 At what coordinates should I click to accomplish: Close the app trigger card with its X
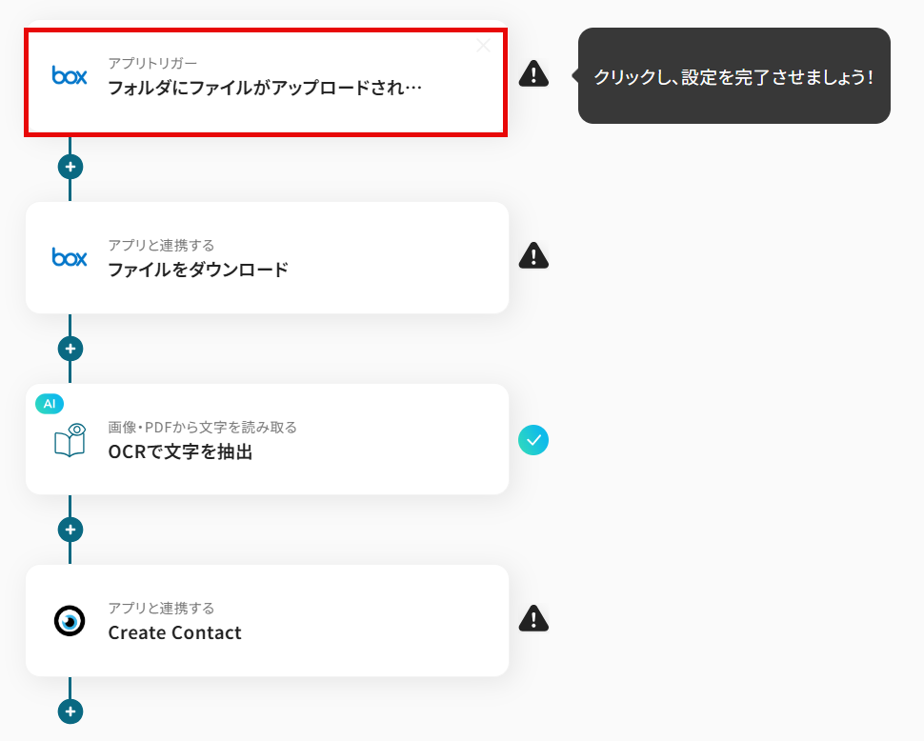coord(484,45)
